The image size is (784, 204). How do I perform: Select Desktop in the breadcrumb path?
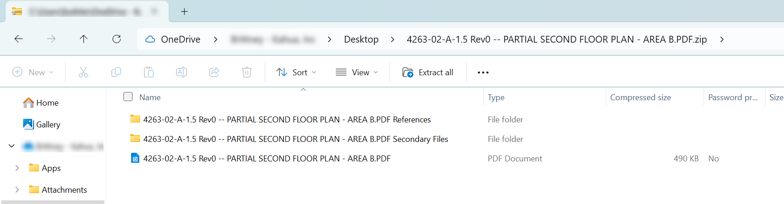click(361, 39)
